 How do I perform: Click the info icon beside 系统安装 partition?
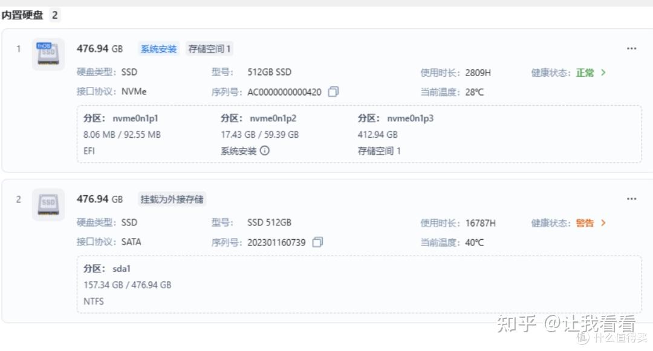pyautogui.click(x=265, y=150)
